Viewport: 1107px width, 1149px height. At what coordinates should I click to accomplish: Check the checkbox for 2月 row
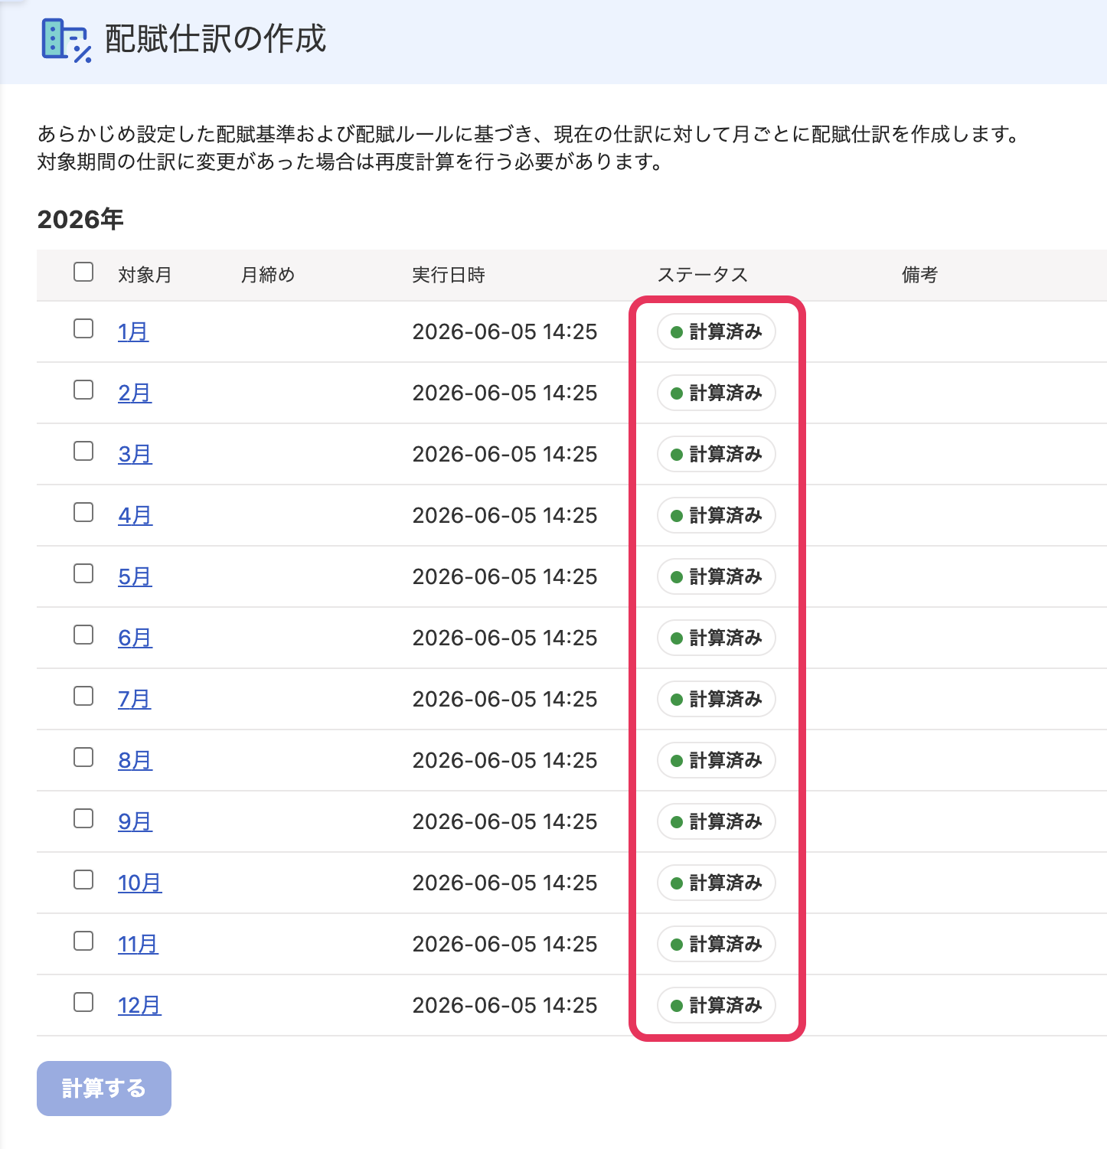83,390
